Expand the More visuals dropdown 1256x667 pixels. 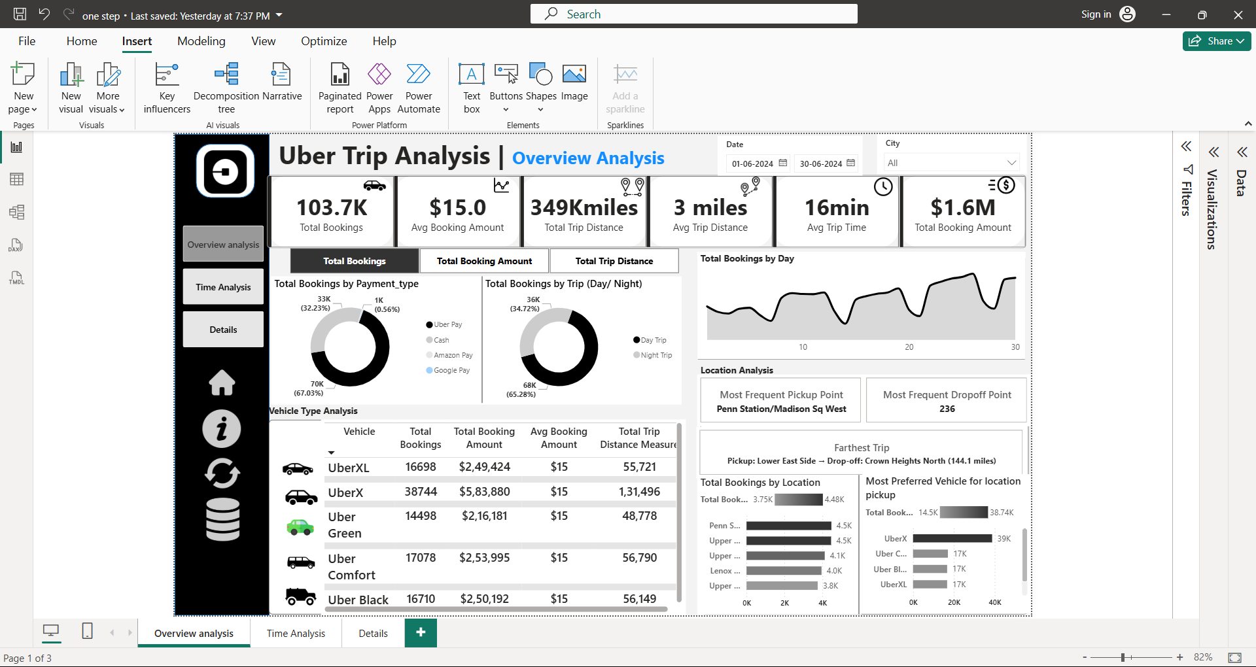pos(107,109)
